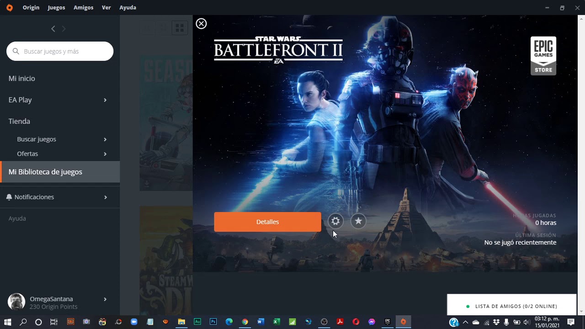Go forward with the right navigation arrow

coord(64,29)
